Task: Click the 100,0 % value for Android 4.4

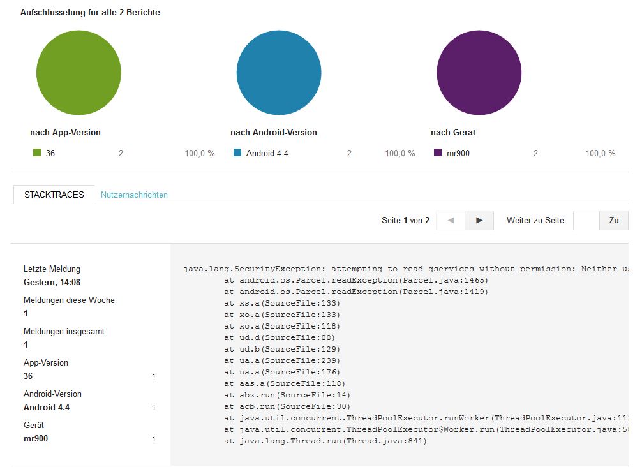Action: 400,153
